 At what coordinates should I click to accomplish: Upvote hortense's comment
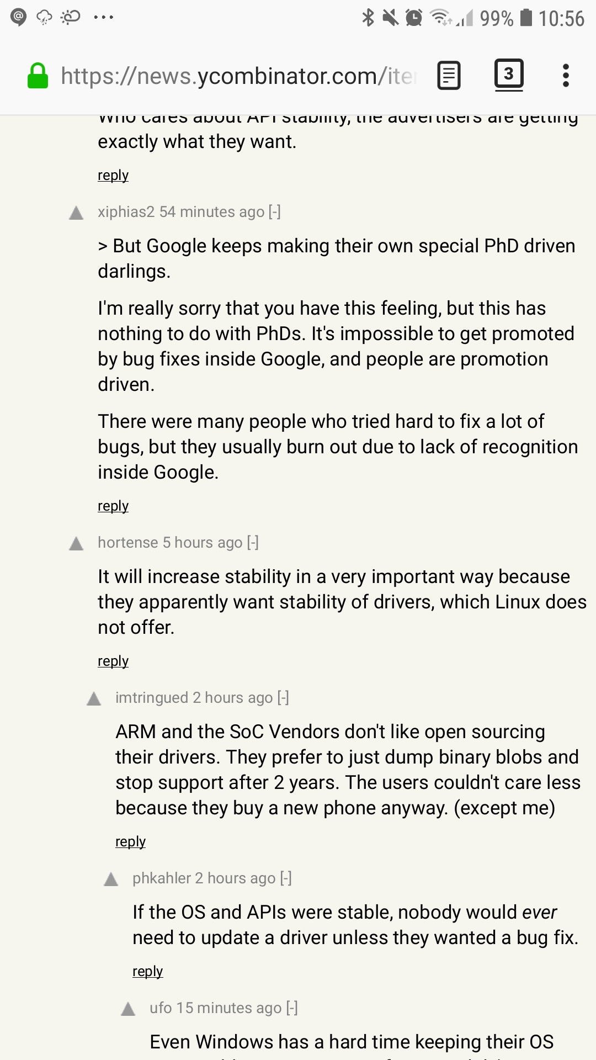[76, 544]
